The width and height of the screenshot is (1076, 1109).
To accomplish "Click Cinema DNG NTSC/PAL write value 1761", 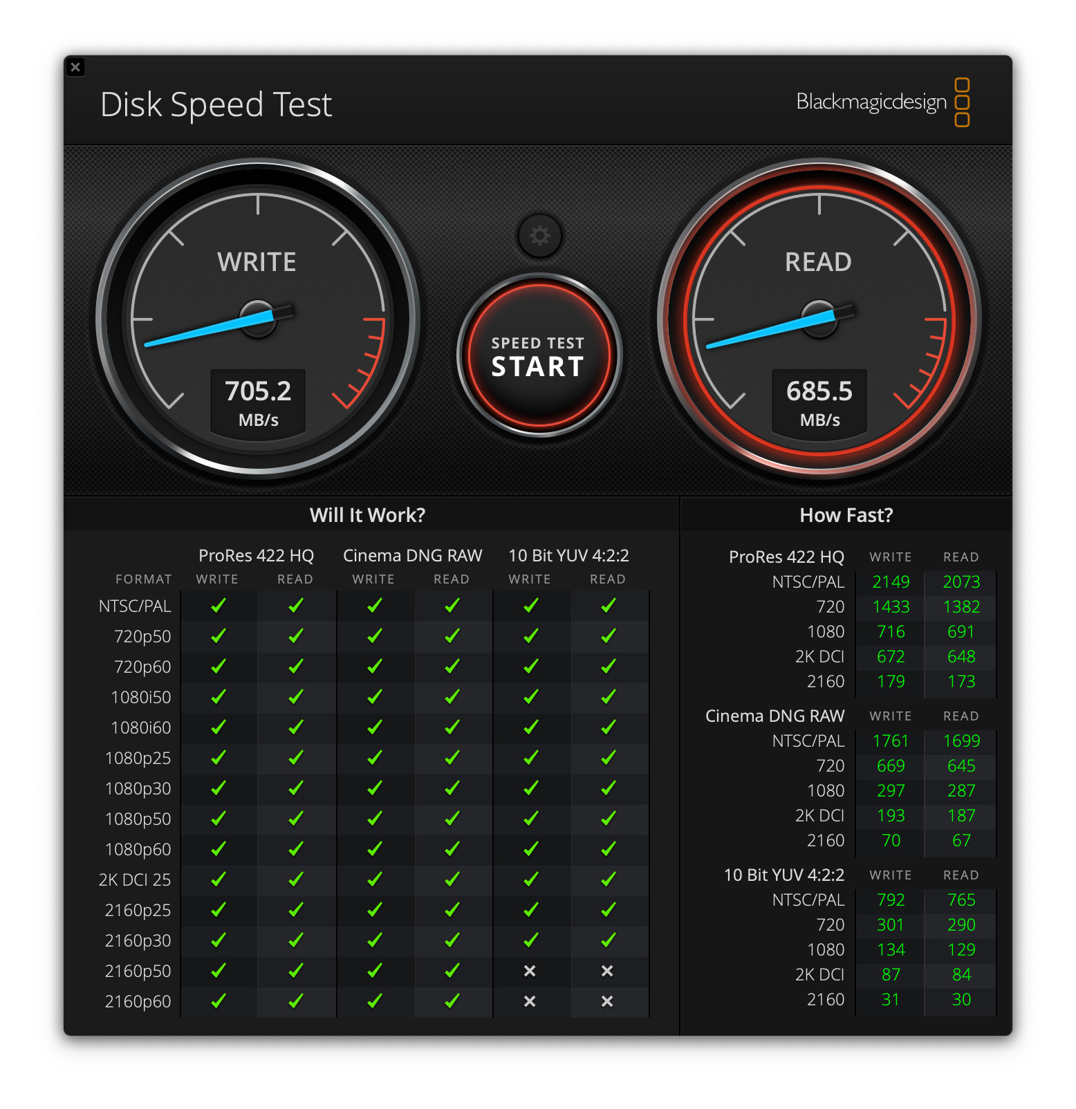I will coord(891,741).
